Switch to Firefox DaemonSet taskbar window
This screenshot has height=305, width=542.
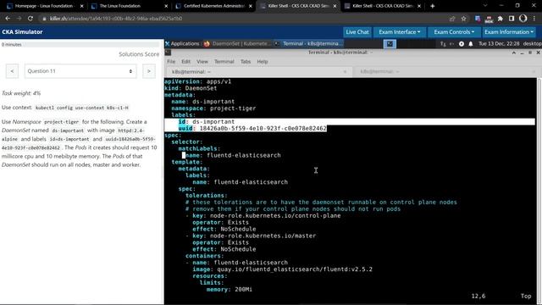(x=237, y=43)
